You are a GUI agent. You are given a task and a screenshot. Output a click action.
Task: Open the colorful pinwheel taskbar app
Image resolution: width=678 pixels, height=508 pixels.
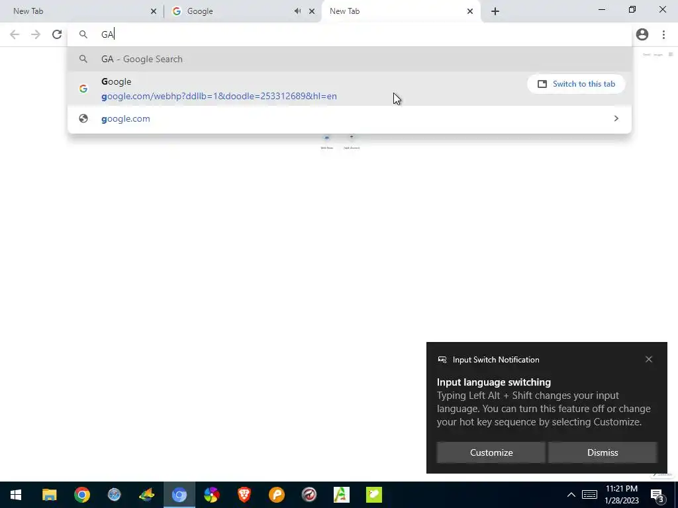click(211, 495)
